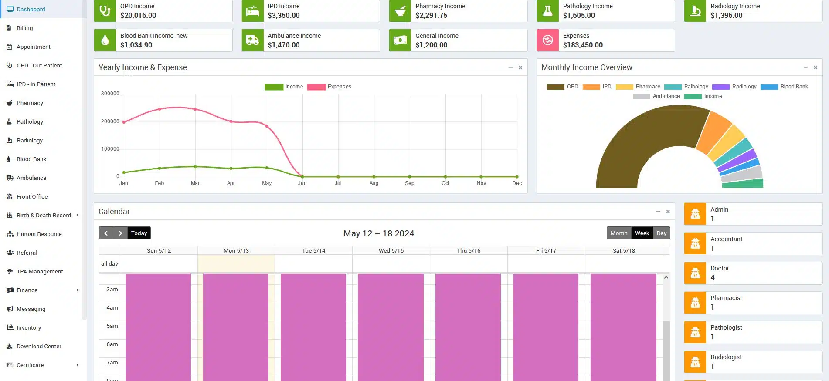The height and width of the screenshot is (381, 829).
Task: Go to next week in calendar
Action: click(x=120, y=233)
